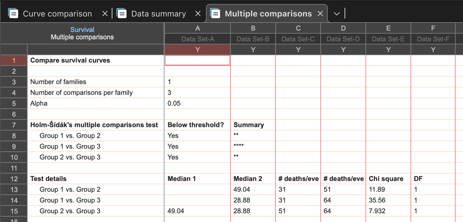Close the Data summary tab
Viewport: 463px width, 222px height.
pos(198,14)
